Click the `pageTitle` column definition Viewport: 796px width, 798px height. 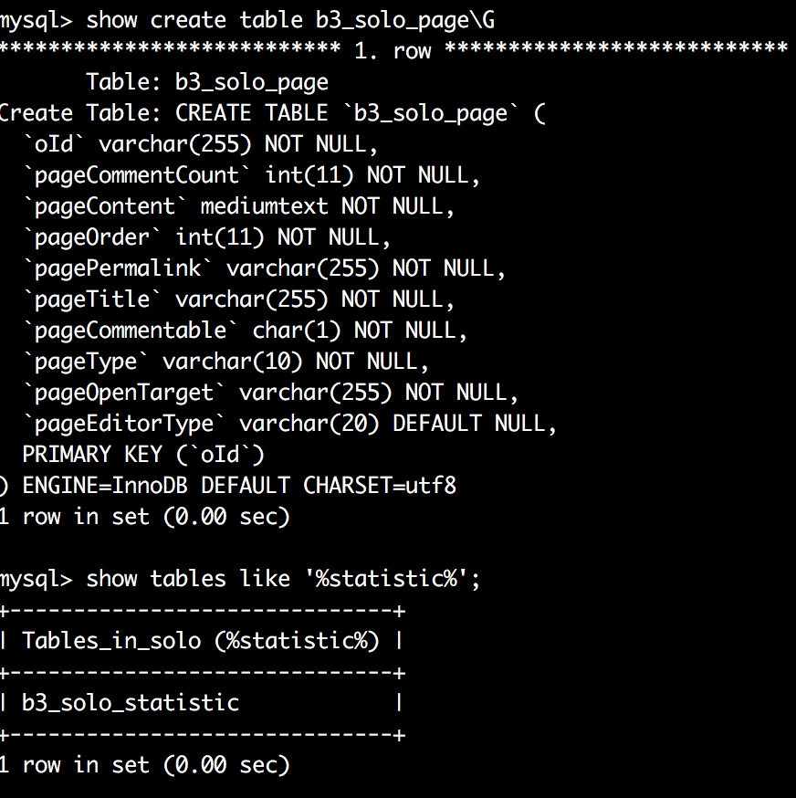click(x=239, y=299)
